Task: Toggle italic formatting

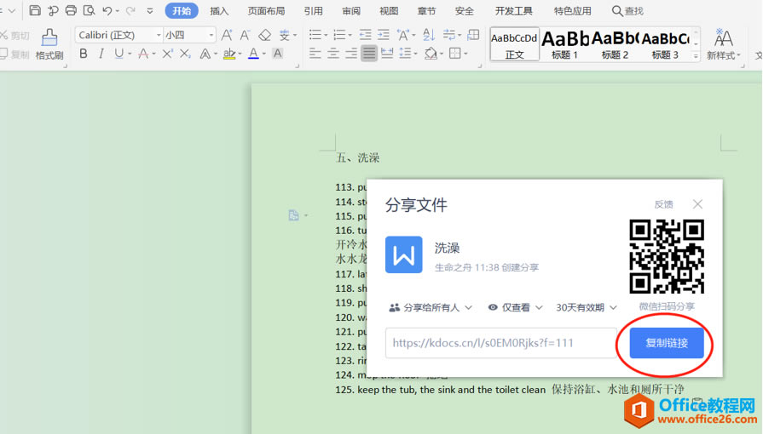Action: point(101,54)
